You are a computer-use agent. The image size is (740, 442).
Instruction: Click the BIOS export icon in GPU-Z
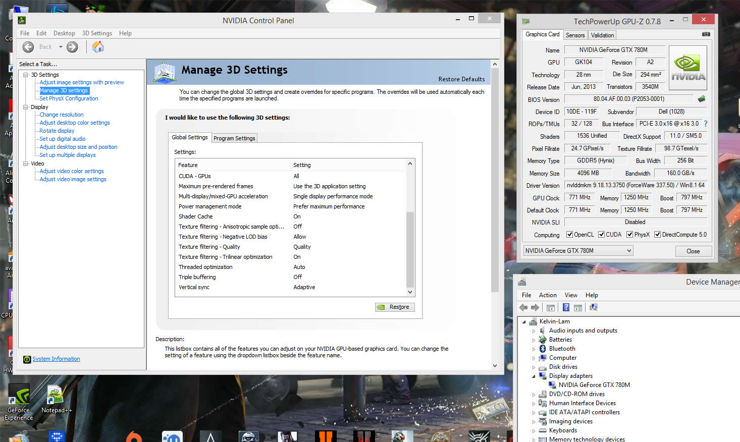click(701, 99)
